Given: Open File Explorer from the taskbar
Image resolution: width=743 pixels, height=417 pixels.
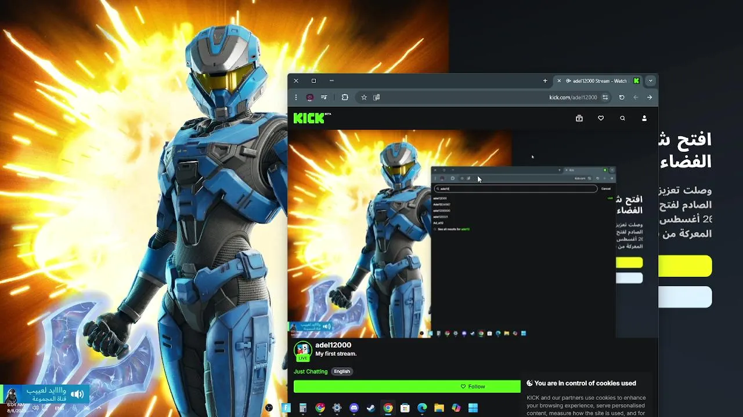Looking at the screenshot, I should [439, 408].
